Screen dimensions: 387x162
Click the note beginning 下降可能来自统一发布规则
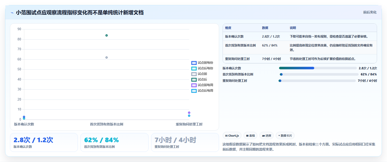329,37
